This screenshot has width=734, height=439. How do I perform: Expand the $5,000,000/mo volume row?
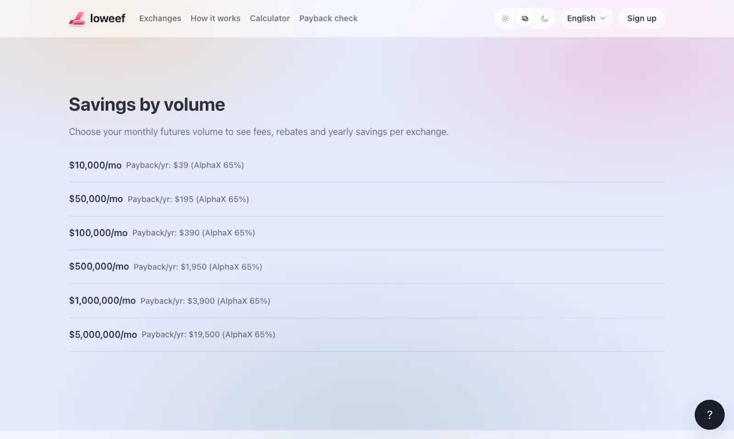point(367,334)
